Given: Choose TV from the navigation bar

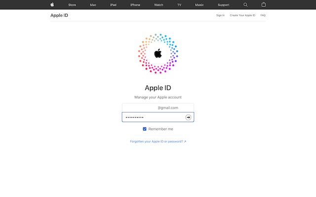Looking at the screenshot, I should tap(178, 5).
